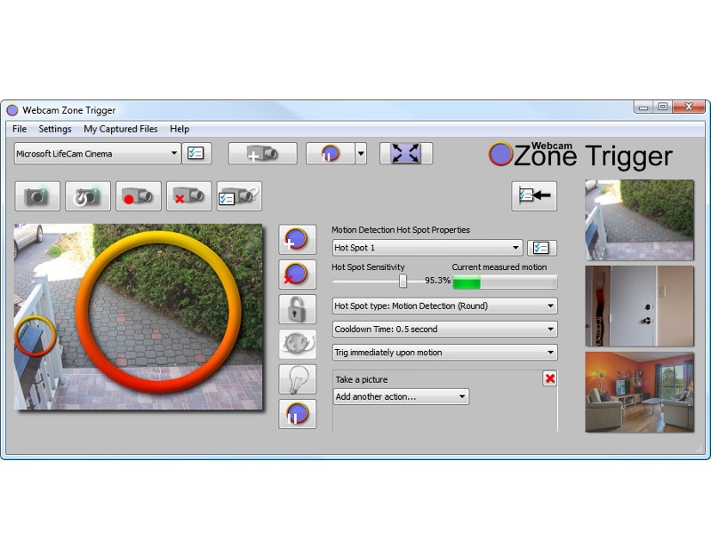Start video recording with red dot camera
The width and height of the screenshot is (711, 533).
click(139, 196)
